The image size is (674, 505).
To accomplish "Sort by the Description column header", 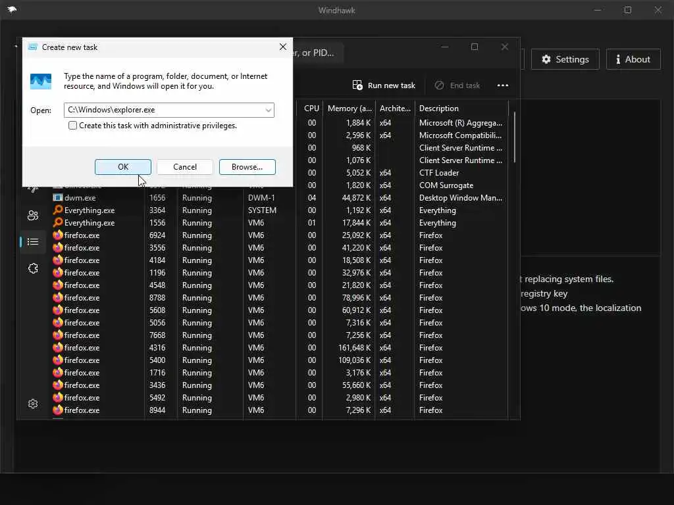I will (461, 108).
